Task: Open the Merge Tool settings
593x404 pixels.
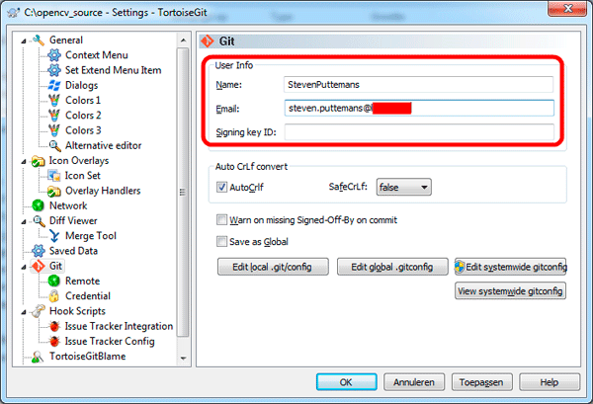Action: click(91, 236)
